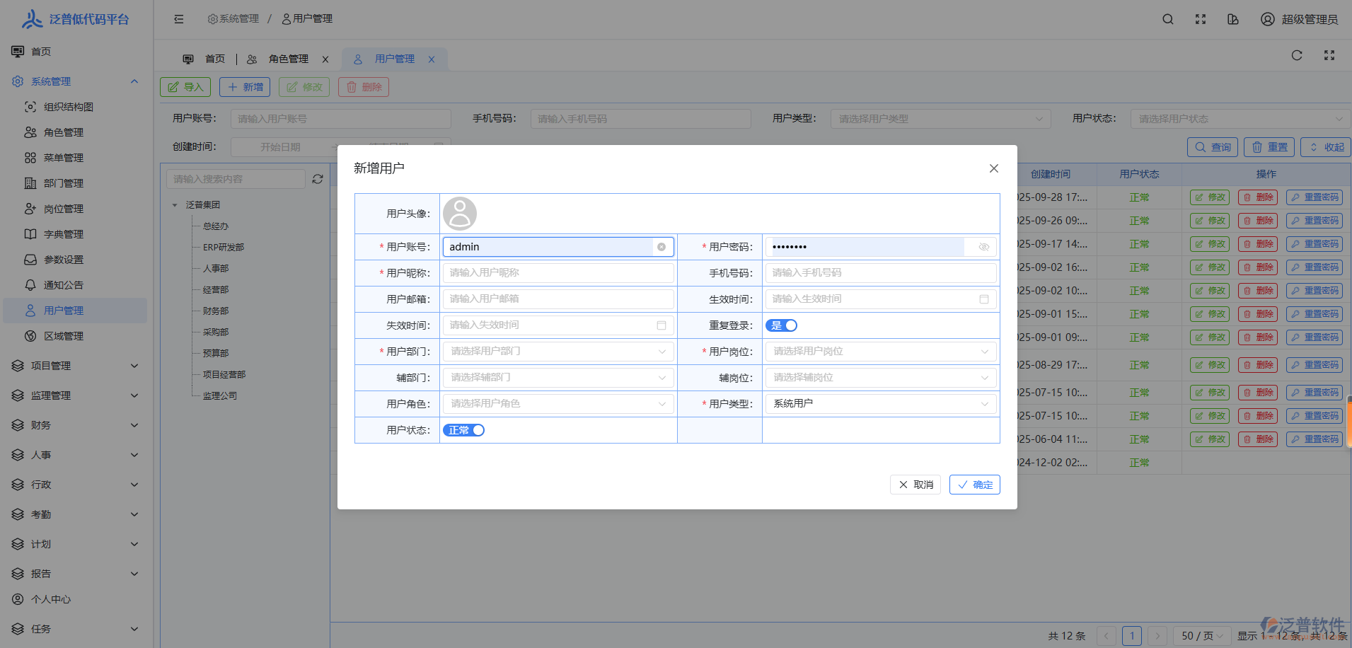The image size is (1352, 648).
Task: Click the 取消 button in dialog
Action: [915, 485]
